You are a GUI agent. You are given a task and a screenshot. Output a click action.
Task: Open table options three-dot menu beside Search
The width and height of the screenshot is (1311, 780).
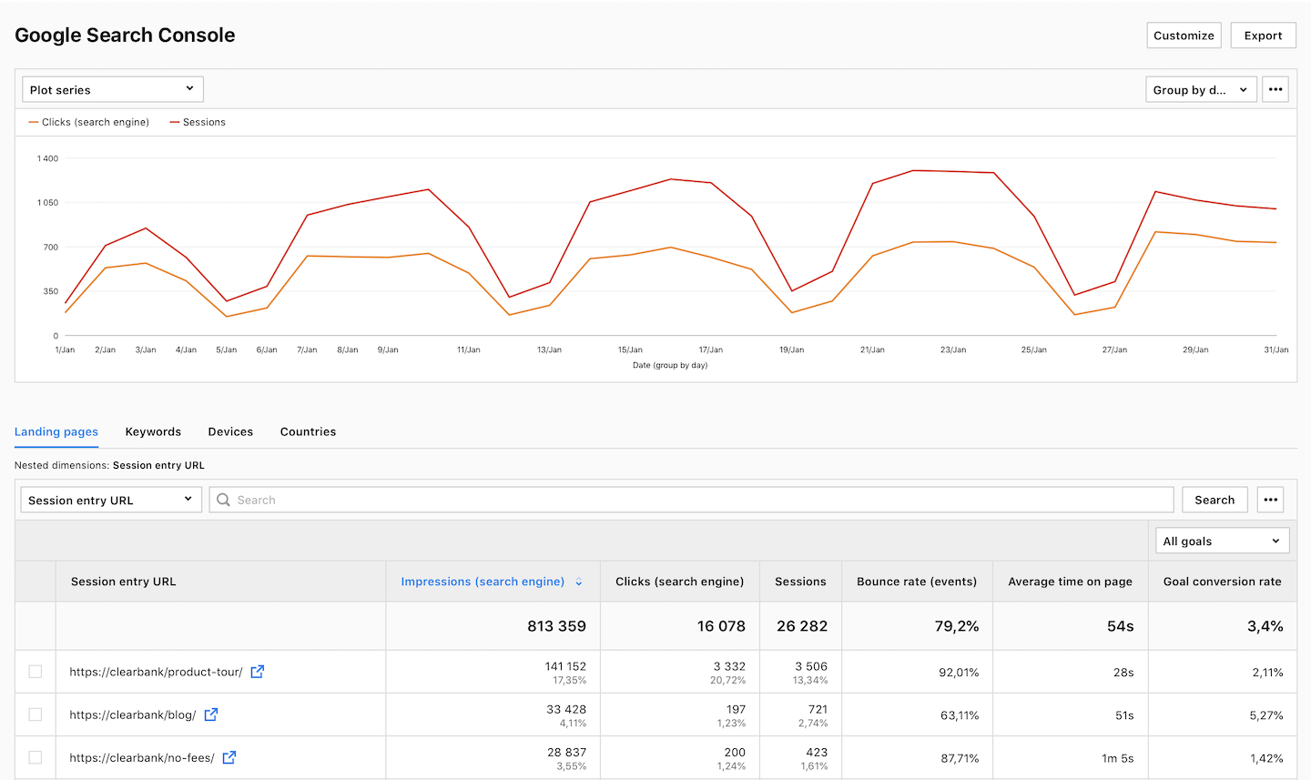(x=1271, y=500)
